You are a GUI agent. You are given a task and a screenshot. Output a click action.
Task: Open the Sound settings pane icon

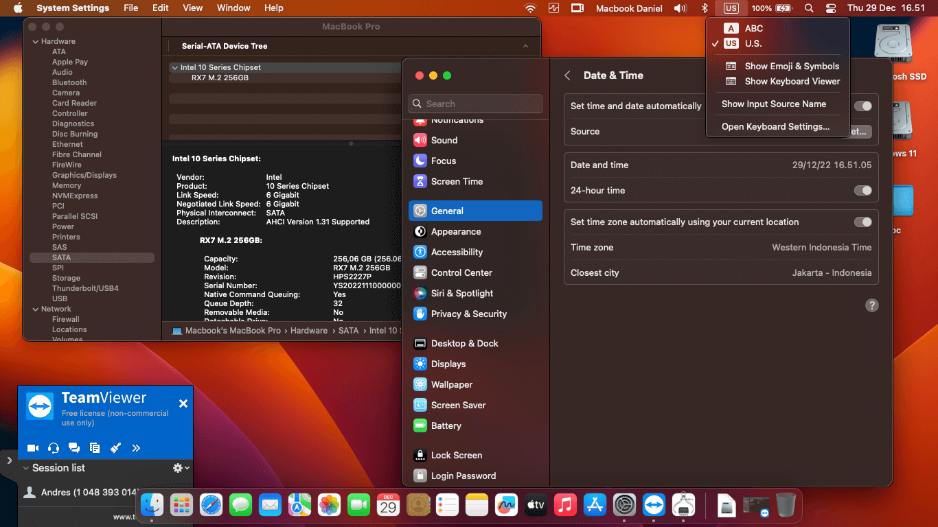point(420,140)
